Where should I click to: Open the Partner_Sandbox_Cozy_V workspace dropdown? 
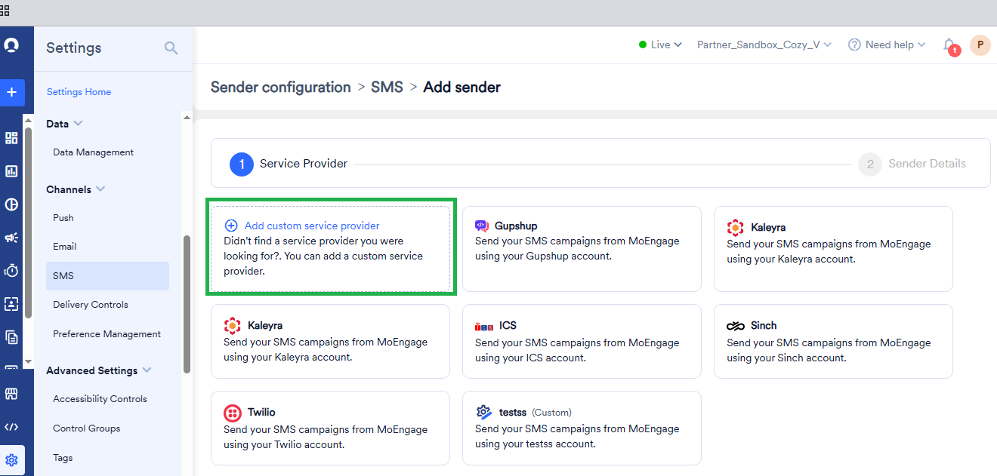point(764,45)
